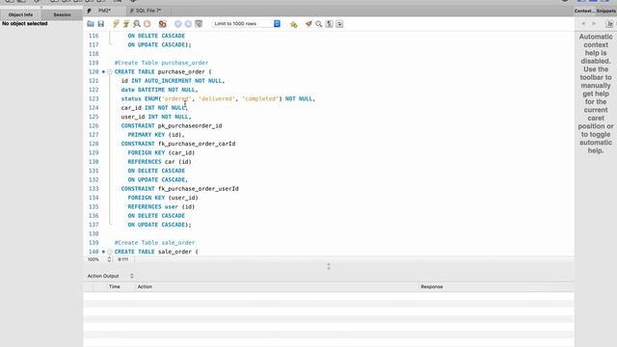Save snippet with the star icon

click(x=293, y=24)
